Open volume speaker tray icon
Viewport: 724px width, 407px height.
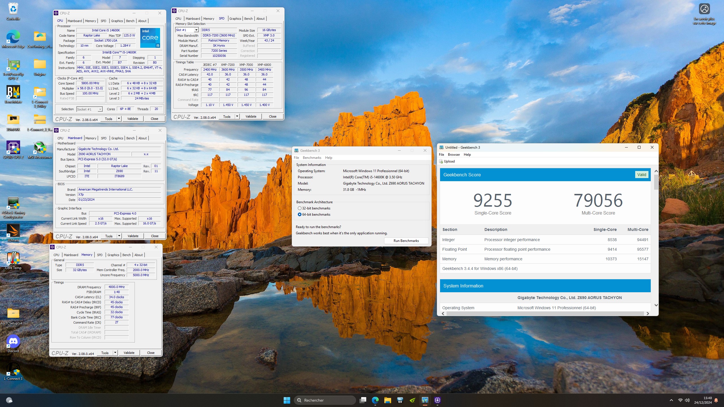687,400
